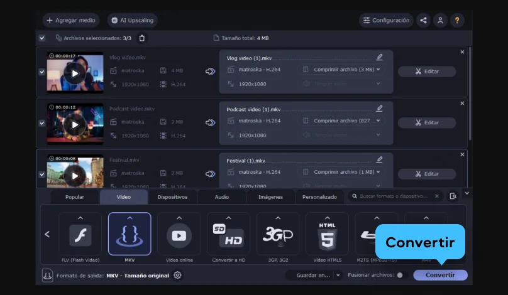The height and width of the screenshot is (295, 508).
Task: Switch to the Audio tab
Action: coord(221,197)
